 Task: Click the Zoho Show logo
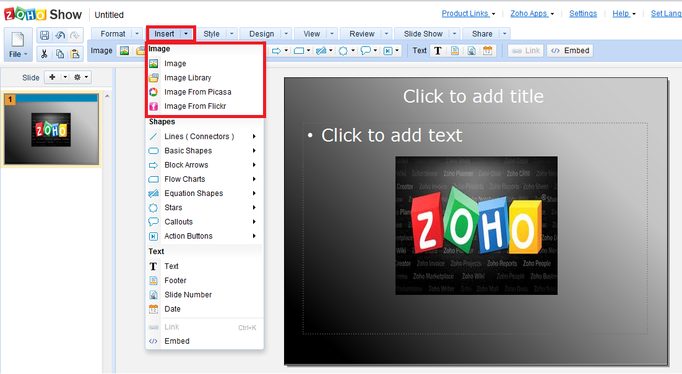pos(43,14)
